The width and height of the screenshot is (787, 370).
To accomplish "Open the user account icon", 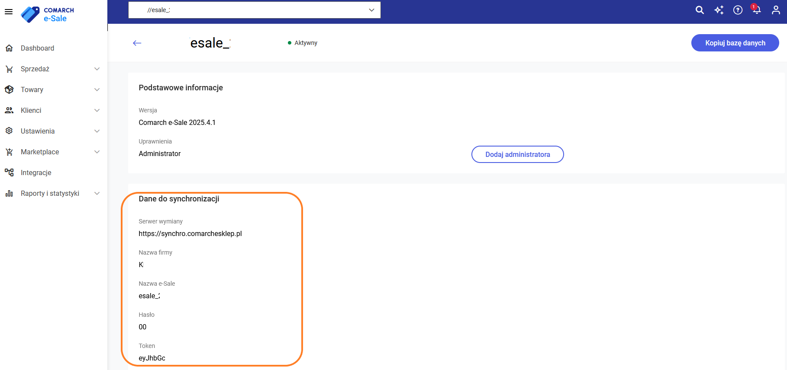I will point(776,10).
